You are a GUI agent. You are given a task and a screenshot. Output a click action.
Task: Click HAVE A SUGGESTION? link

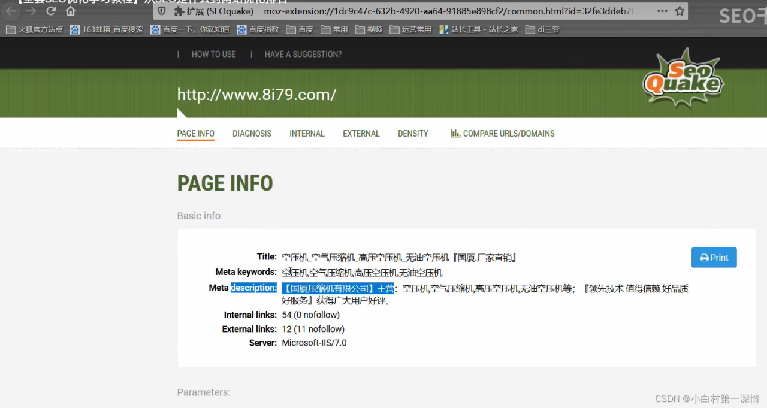[x=303, y=54]
